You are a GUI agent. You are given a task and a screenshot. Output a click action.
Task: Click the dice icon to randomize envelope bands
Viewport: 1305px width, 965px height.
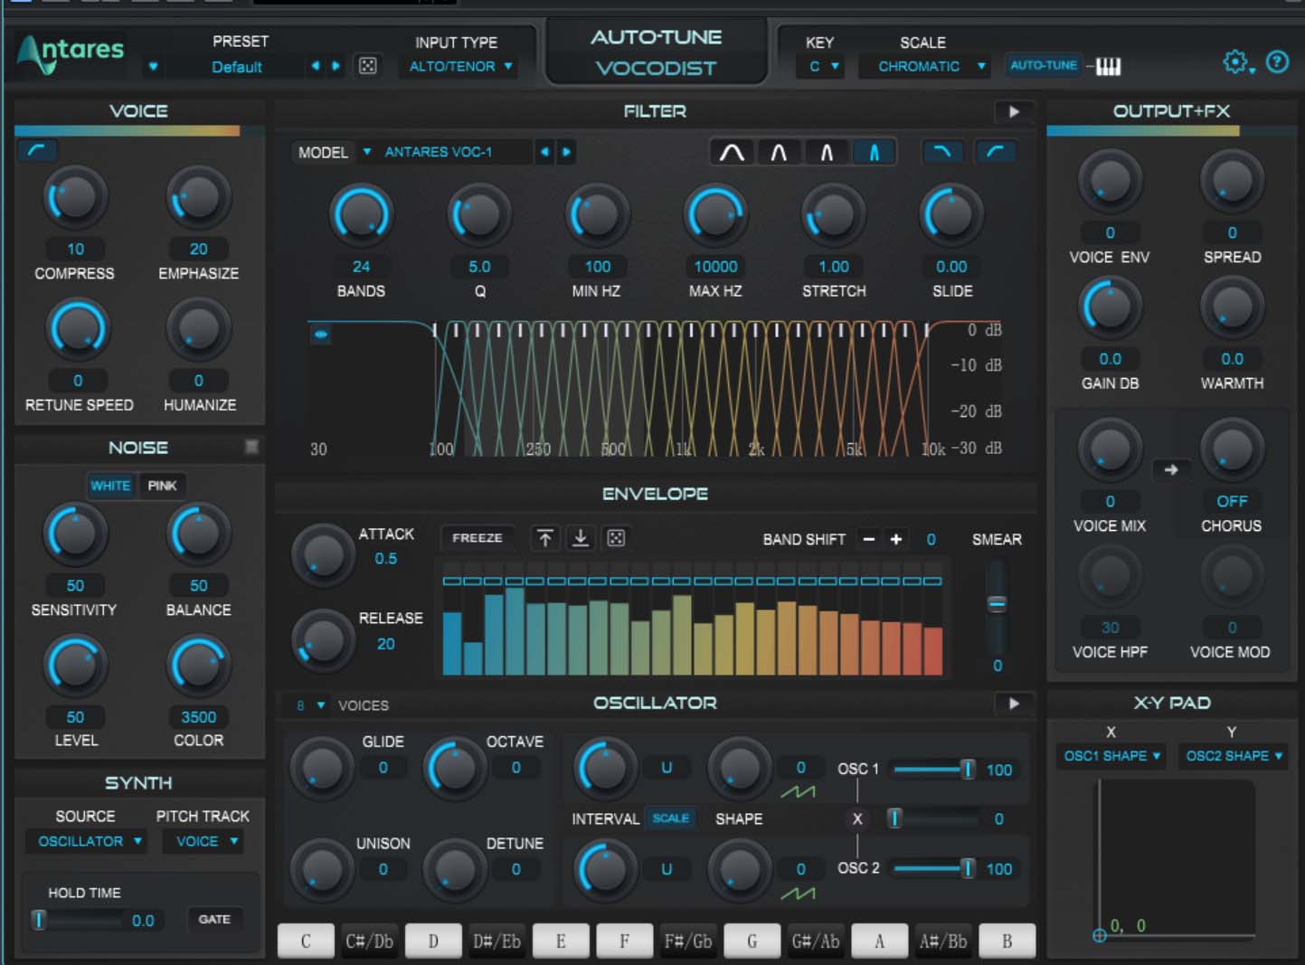616,538
